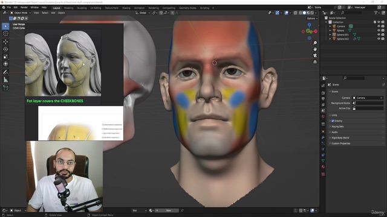Switch to the Sculpting workspace tab
The height and width of the screenshot is (217, 387).
[82, 8]
